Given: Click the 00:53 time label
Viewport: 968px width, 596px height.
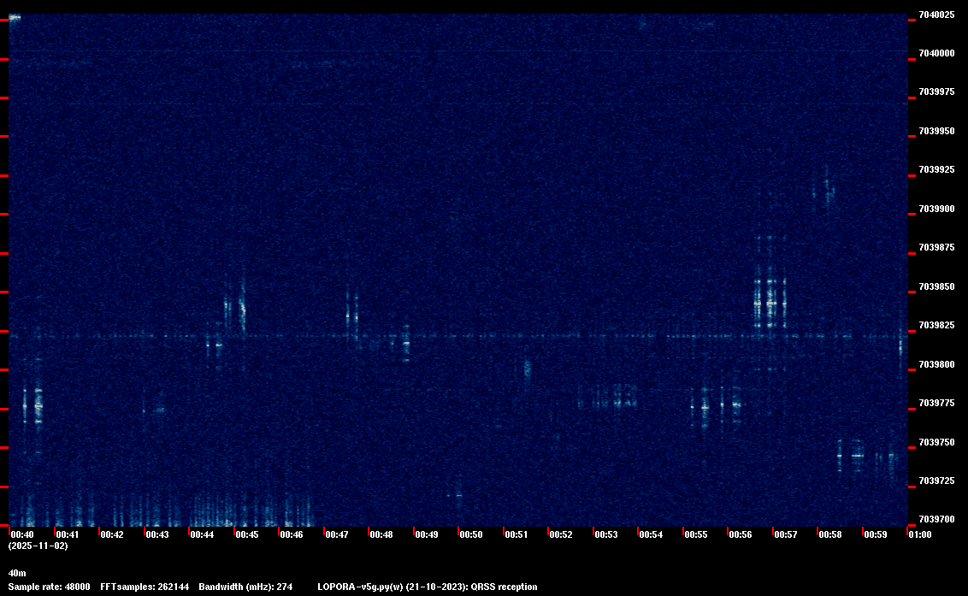Looking at the screenshot, I should [x=606, y=534].
